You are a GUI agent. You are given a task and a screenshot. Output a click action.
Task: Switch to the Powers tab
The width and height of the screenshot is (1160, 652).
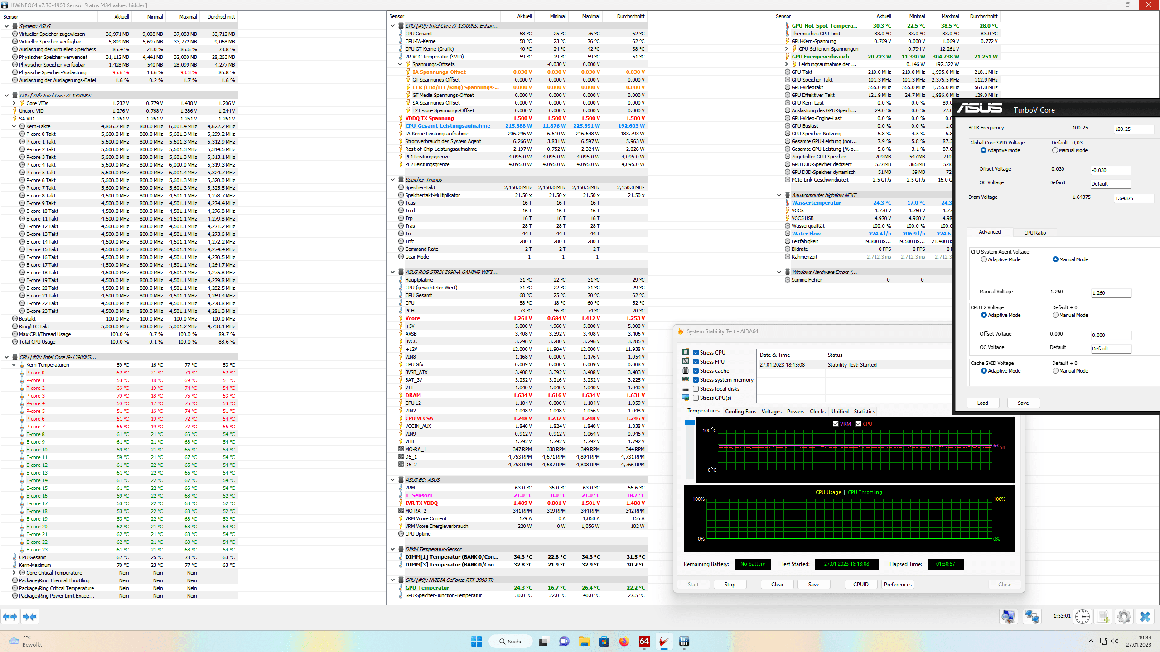tap(795, 412)
